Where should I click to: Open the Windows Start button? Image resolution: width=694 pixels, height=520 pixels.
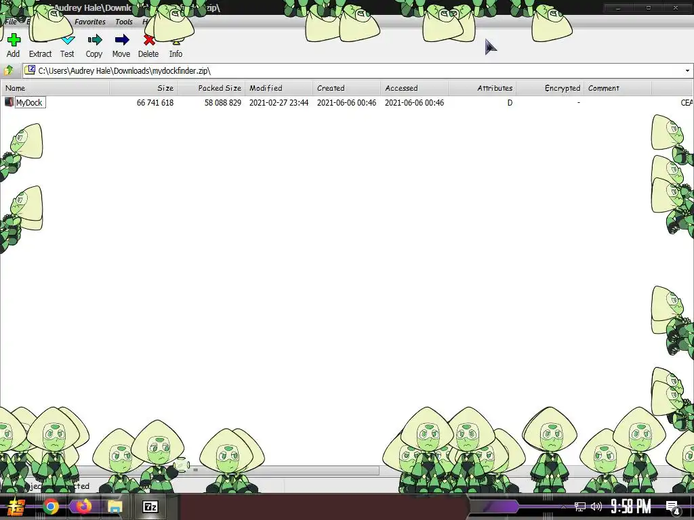15,506
